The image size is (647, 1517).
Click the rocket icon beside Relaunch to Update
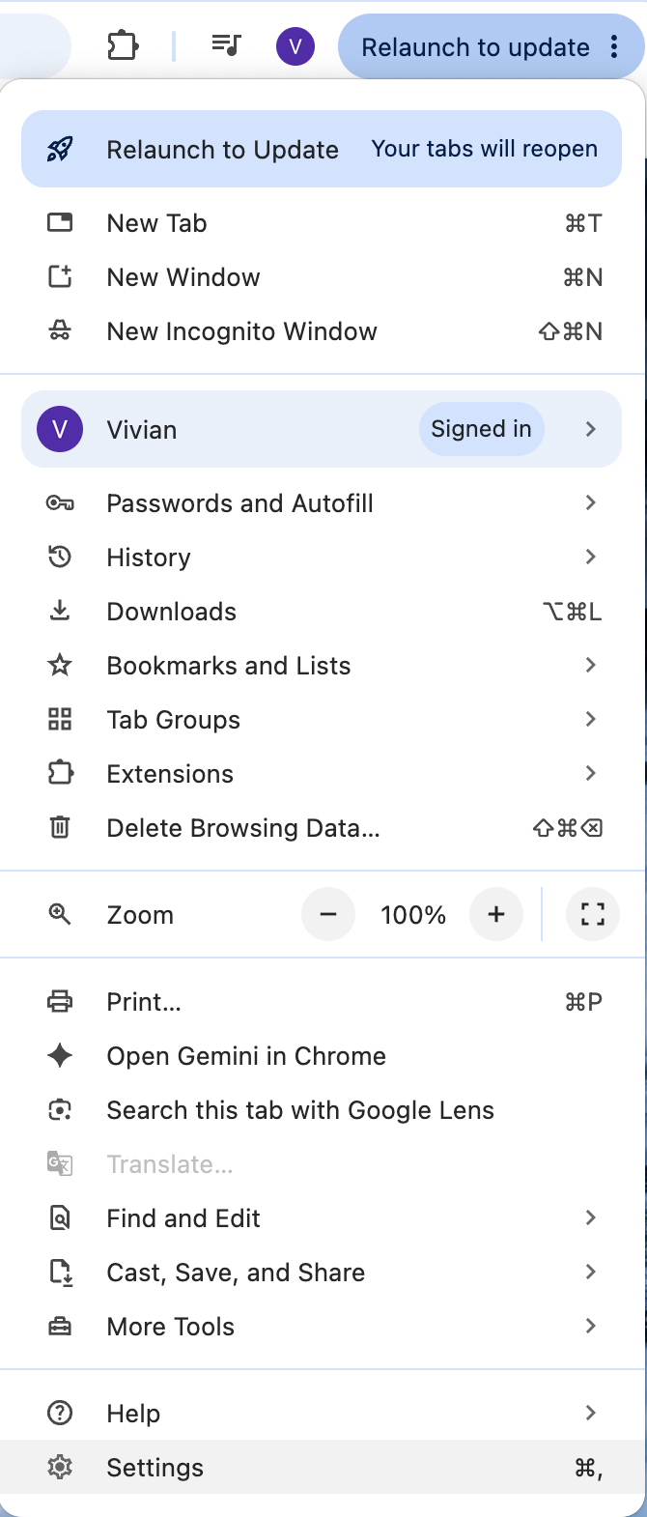[60, 150]
